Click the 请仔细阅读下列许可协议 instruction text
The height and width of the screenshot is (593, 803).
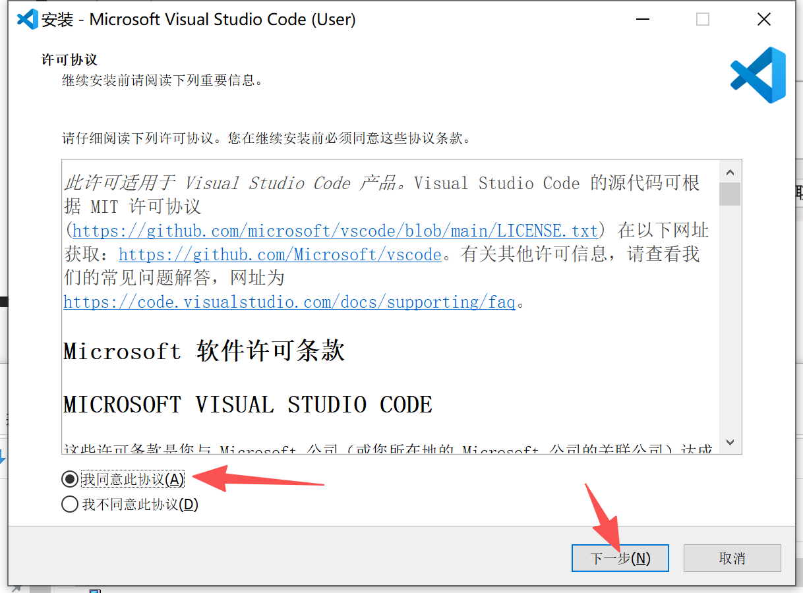click(x=267, y=138)
